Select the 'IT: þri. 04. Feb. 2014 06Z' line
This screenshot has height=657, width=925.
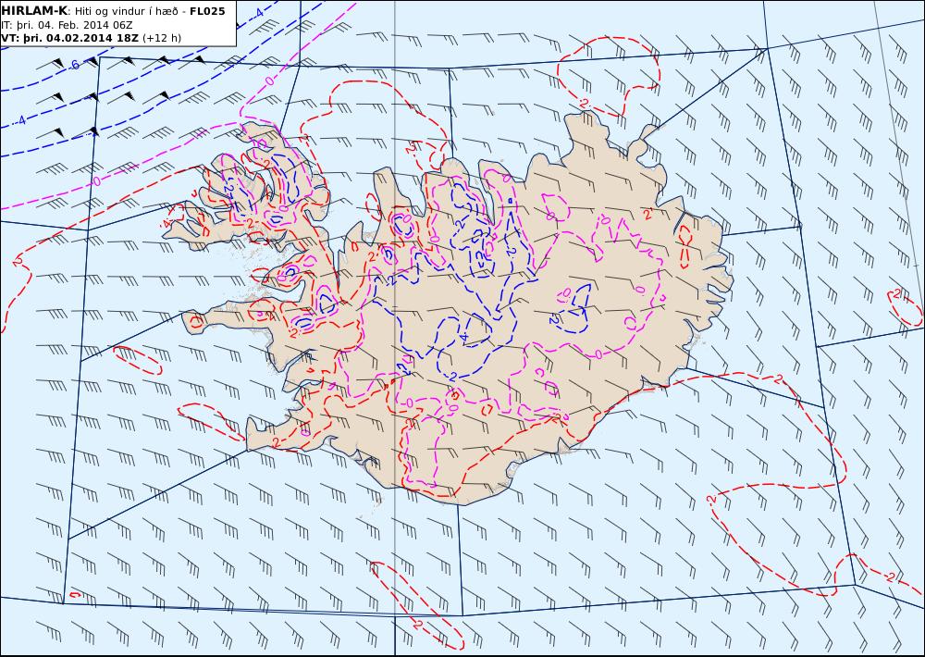(x=68, y=25)
